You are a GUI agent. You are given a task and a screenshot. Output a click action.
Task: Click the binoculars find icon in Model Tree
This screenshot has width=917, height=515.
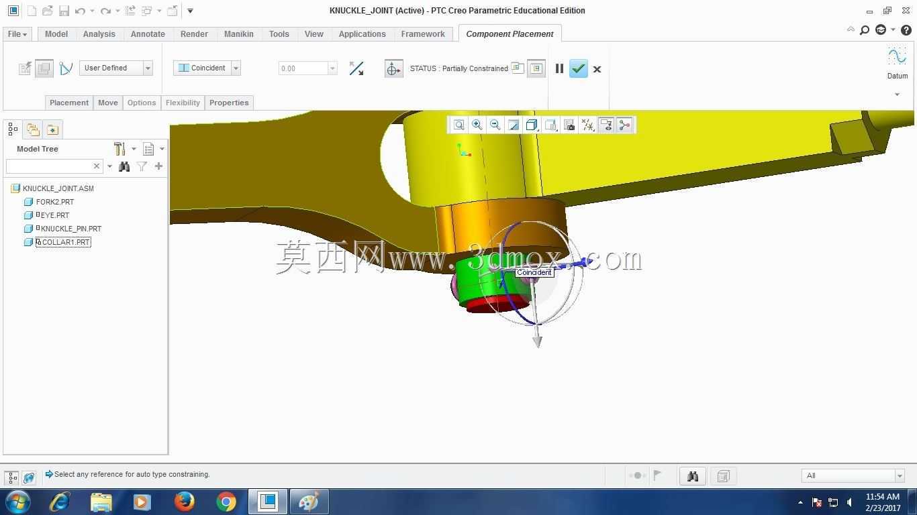124,166
